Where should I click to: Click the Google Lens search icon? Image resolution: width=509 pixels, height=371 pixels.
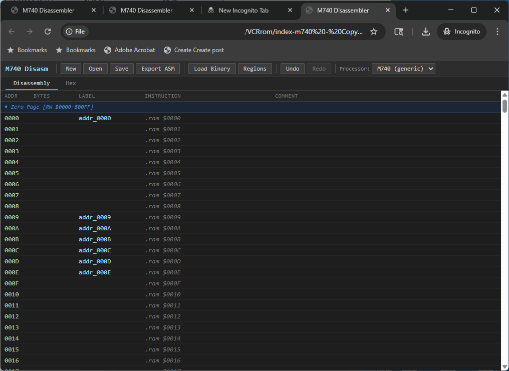[399, 32]
